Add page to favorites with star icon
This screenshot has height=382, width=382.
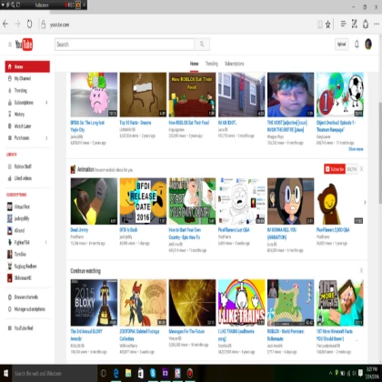click(328, 25)
